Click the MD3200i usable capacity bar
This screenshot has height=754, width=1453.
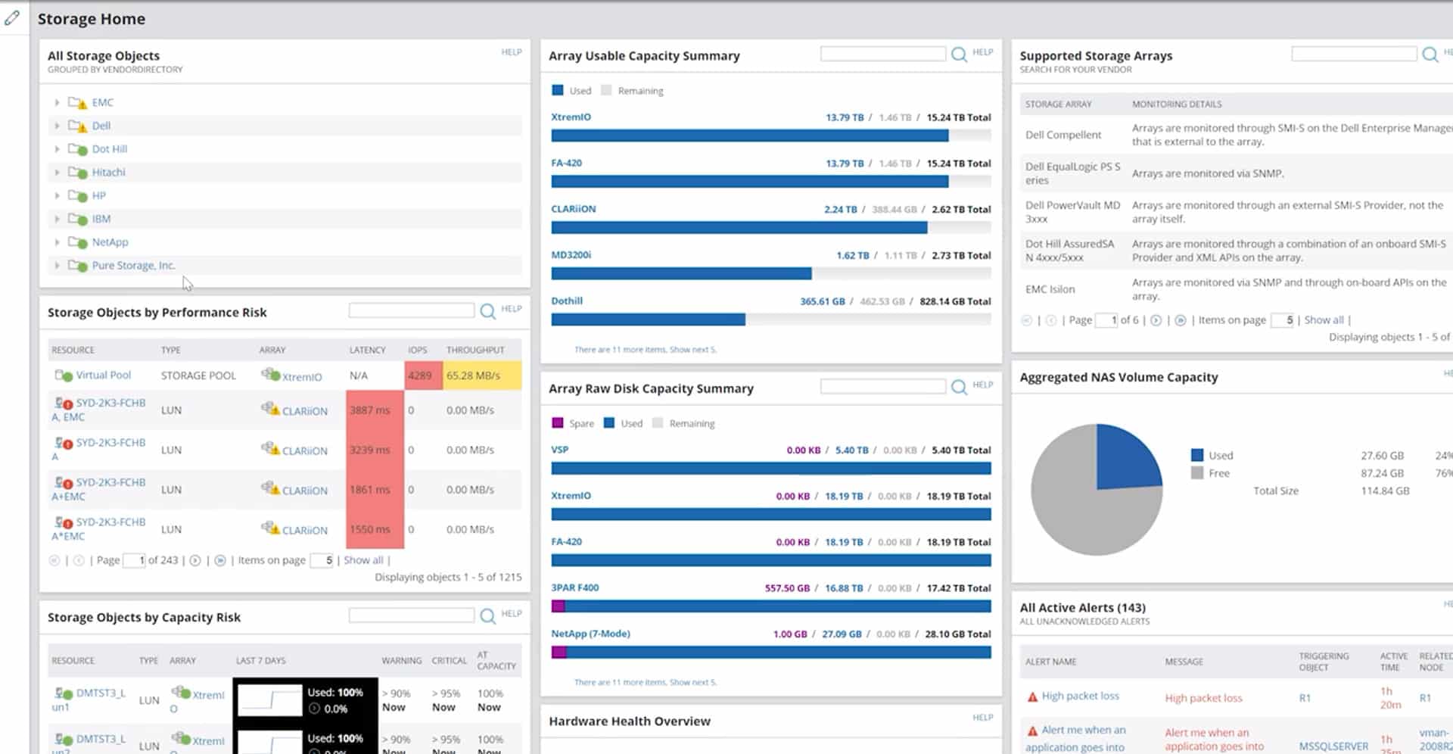point(771,273)
